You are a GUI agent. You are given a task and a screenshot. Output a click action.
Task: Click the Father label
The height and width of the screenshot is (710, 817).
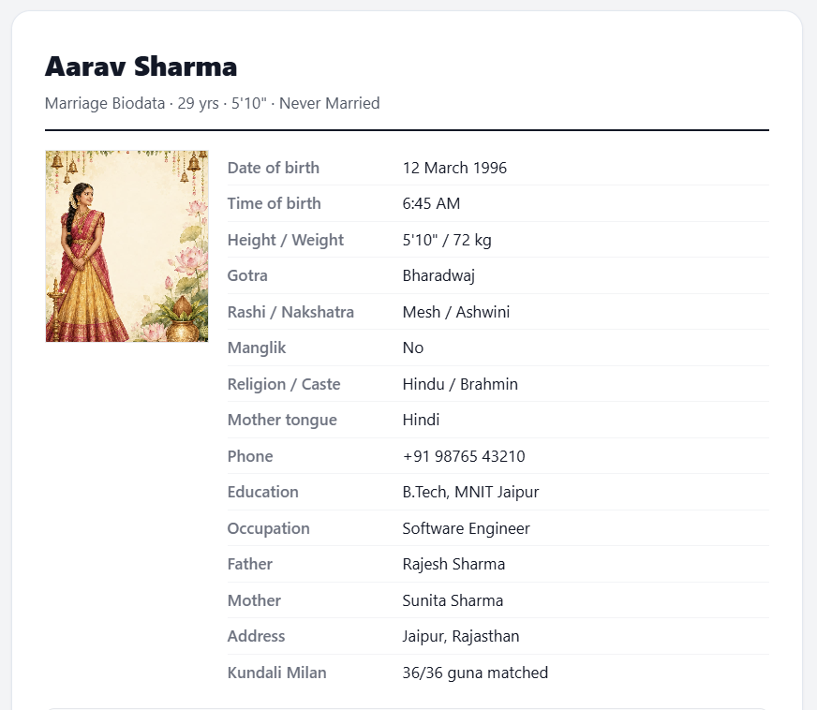(x=250, y=564)
